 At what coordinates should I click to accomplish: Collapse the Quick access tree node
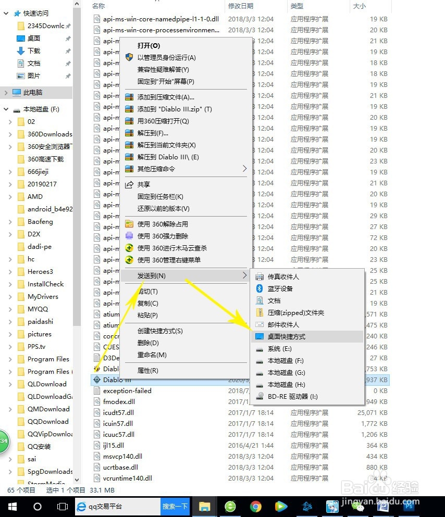coord(6,13)
